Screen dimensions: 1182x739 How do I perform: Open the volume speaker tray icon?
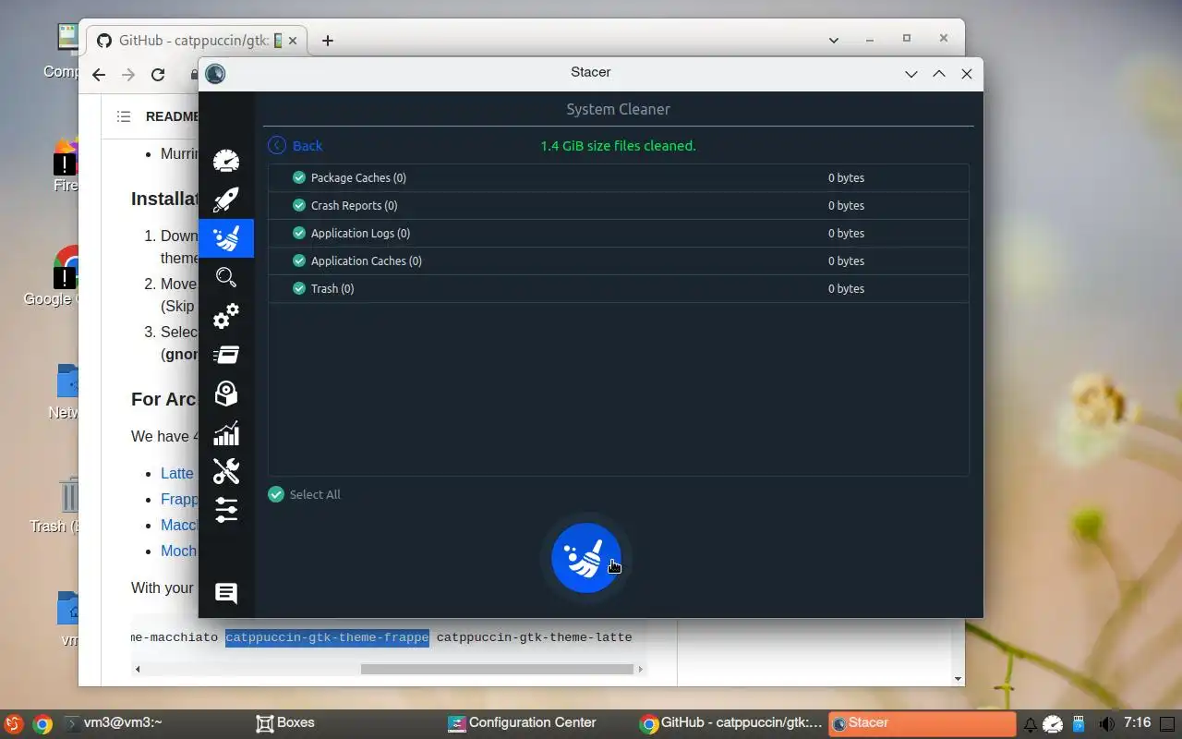coord(1105,723)
